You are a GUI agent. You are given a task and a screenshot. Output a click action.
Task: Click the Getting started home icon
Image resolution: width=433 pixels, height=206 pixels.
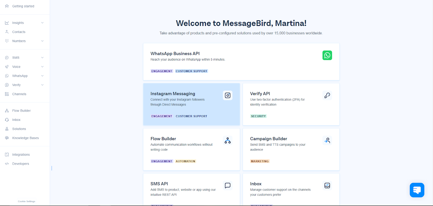pyautogui.click(x=7, y=6)
